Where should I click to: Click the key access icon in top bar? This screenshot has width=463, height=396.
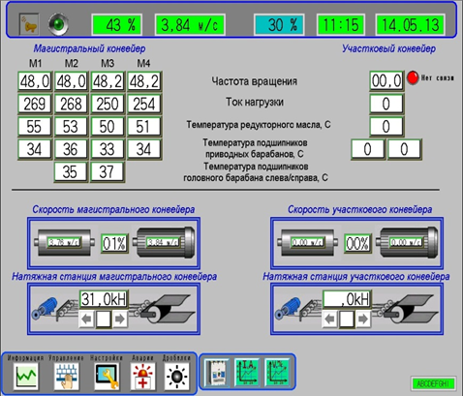[29, 24]
